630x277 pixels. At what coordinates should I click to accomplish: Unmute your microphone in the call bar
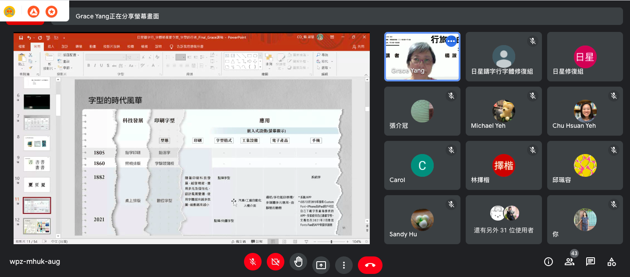252,262
